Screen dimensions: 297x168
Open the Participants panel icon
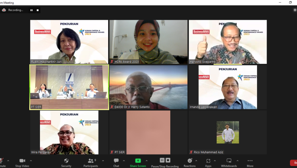click(91, 161)
